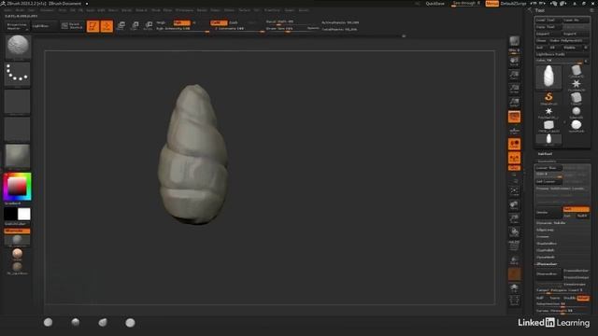598x336 pixels.
Task: Toggle the orange Edit mode button
Action: [x=93, y=26]
